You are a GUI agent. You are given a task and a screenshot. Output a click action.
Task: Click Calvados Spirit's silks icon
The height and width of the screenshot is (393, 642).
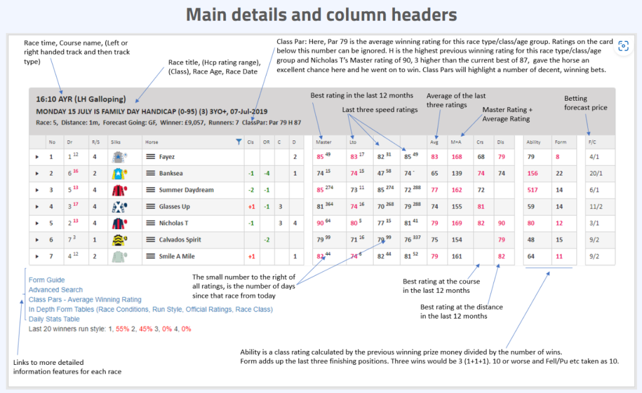pos(120,240)
